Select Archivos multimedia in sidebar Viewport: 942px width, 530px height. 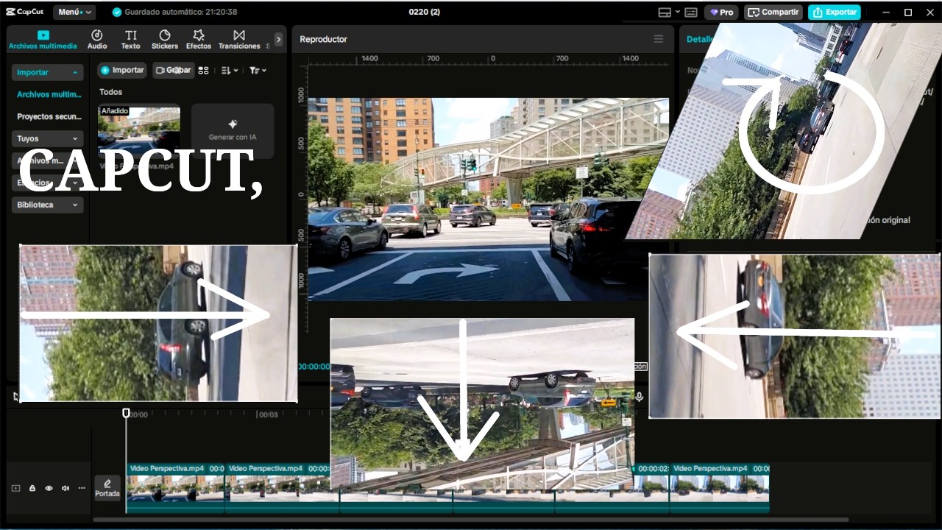pyautogui.click(x=49, y=94)
